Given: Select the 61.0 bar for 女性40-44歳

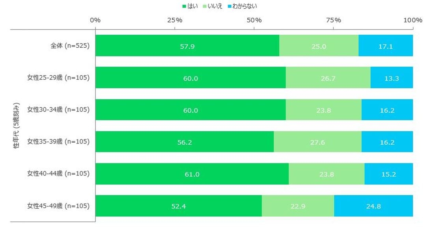Looking at the screenshot, I should coord(192,174).
